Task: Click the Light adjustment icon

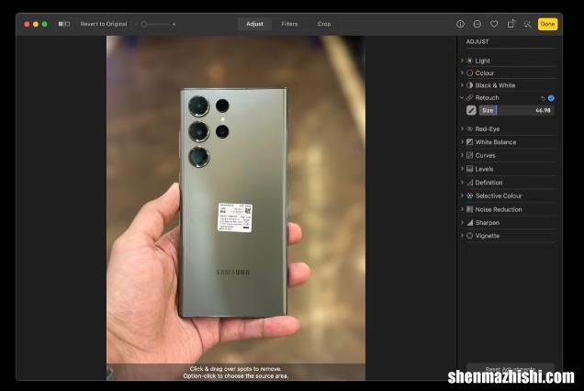Action: (469, 61)
